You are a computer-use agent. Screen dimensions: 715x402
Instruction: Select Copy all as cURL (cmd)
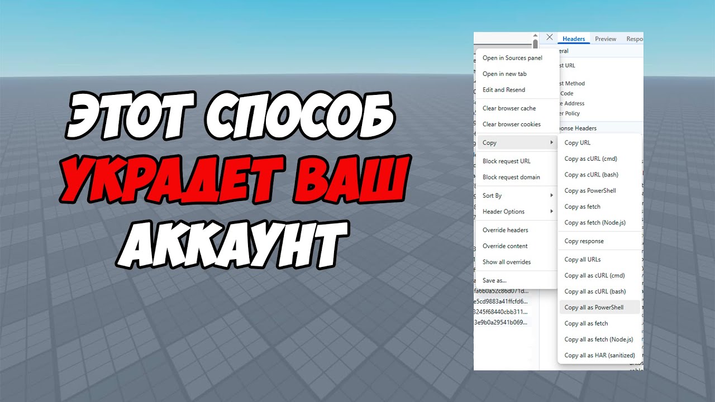(594, 276)
